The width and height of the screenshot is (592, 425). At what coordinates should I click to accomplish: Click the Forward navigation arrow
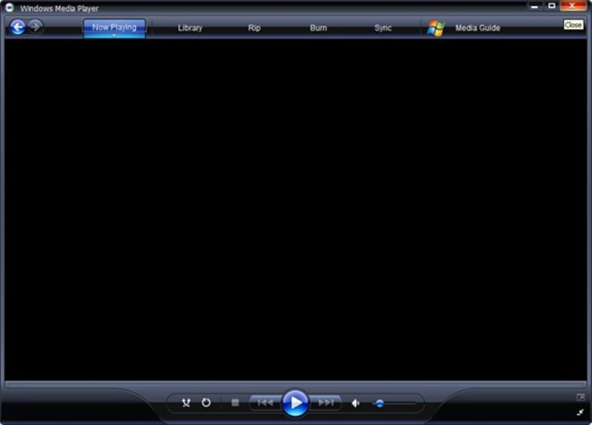35,27
